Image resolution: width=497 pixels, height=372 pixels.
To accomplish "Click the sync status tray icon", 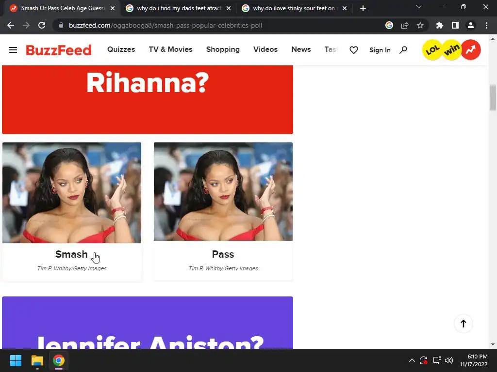I will (x=424, y=360).
